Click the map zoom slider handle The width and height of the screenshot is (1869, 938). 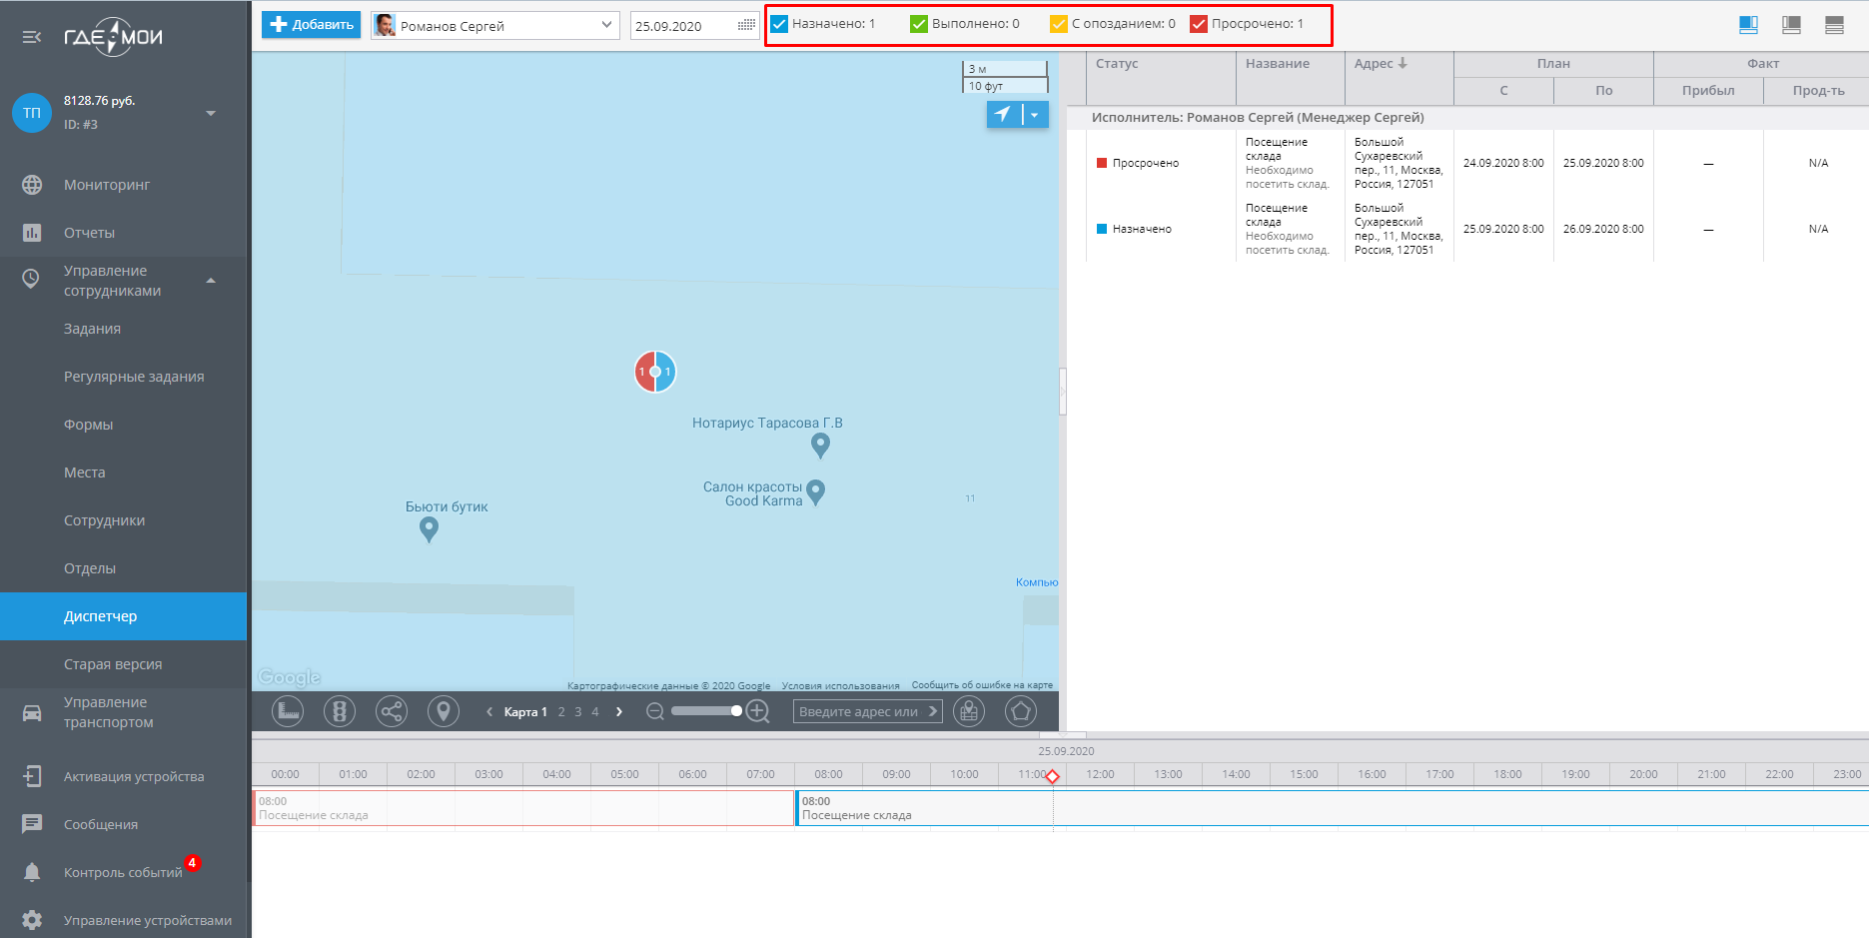point(736,711)
